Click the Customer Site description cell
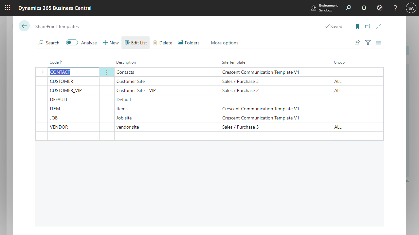 click(x=167, y=81)
